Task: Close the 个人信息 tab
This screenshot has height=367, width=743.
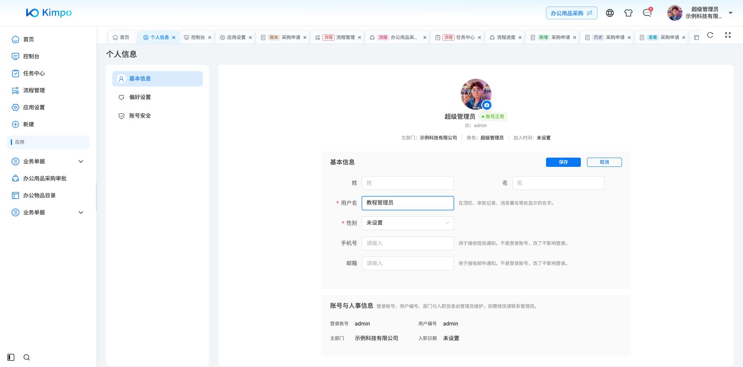Action: tap(174, 37)
